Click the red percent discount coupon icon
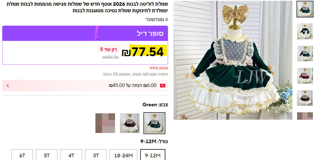The height and width of the screenshot is (160, 320). pyautogui.click(x=162, y=86)
